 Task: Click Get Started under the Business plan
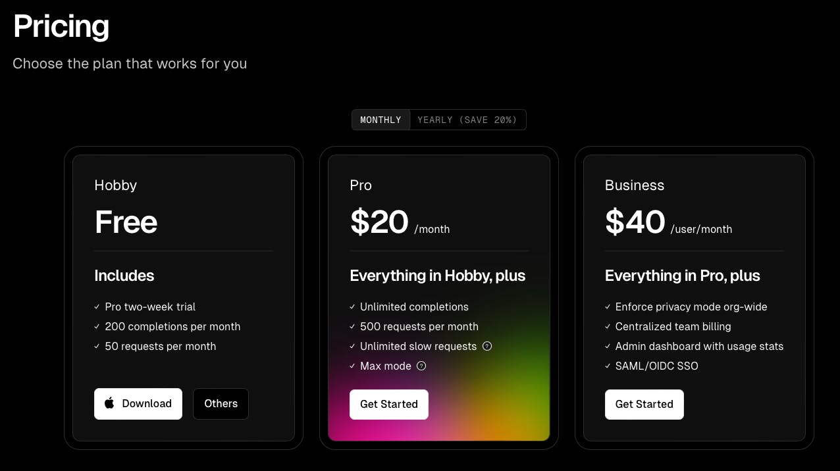click(x=644, y=405)
